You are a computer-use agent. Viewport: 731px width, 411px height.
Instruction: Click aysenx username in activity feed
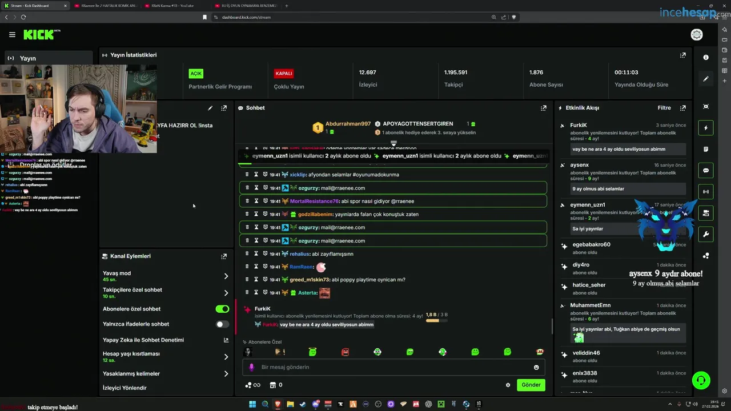[x=580, y=165]
